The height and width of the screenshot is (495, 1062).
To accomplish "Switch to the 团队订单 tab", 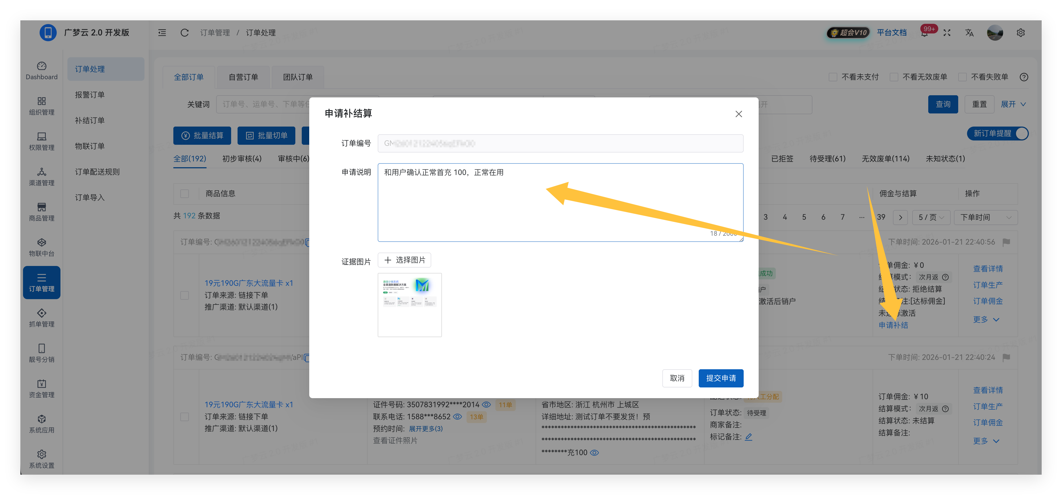I will coord(298,77).
